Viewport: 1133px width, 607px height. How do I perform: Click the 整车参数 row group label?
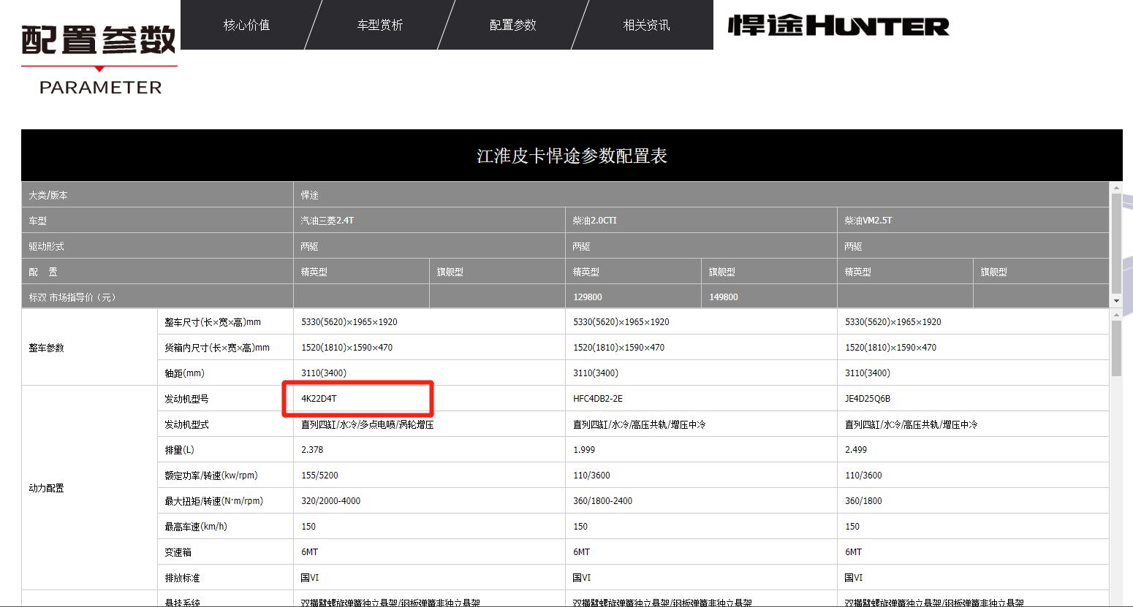(45, 348)
